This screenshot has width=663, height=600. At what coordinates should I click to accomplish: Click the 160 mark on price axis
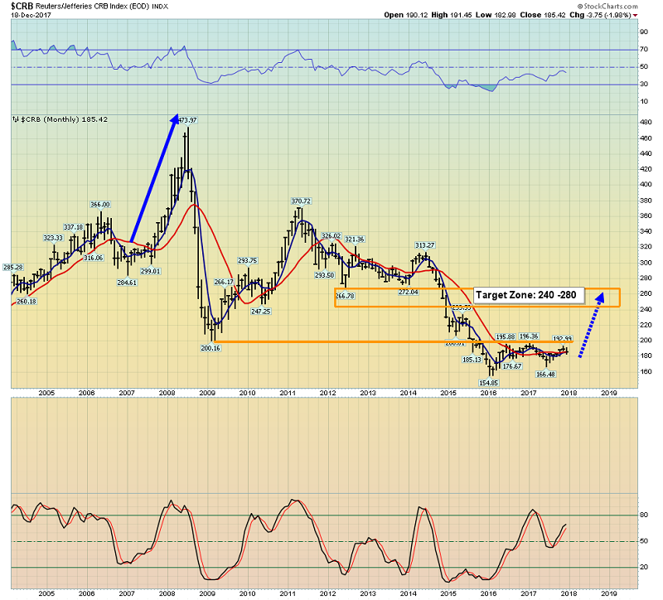646,371
